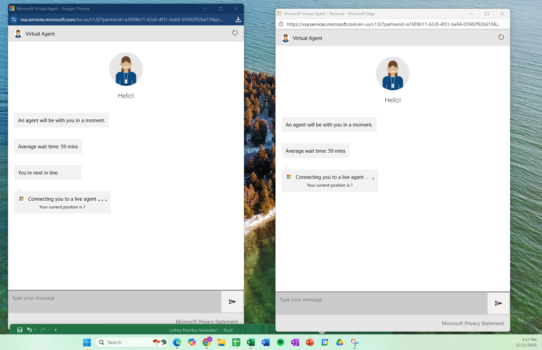The image size is (542, 350).
Task: Click the 'You're next in line.' message in Chrome
Action: click(x=48, y=172)
